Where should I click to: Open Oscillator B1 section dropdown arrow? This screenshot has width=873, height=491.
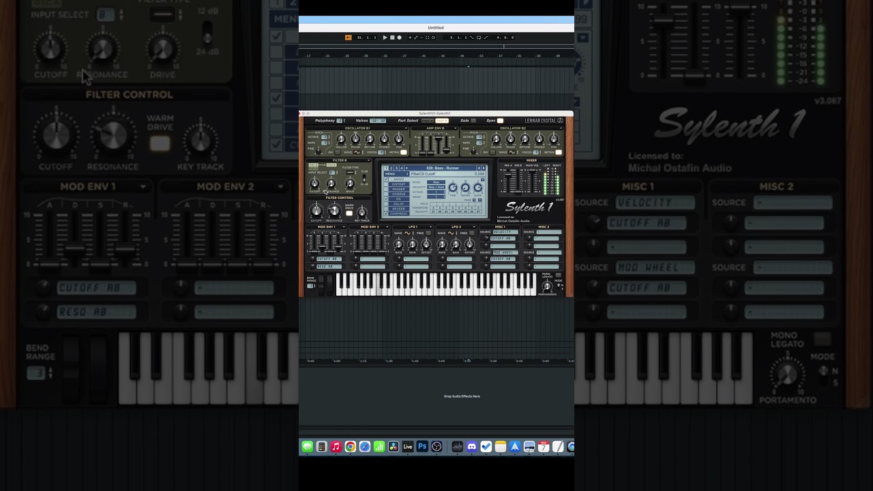[406, 128]
